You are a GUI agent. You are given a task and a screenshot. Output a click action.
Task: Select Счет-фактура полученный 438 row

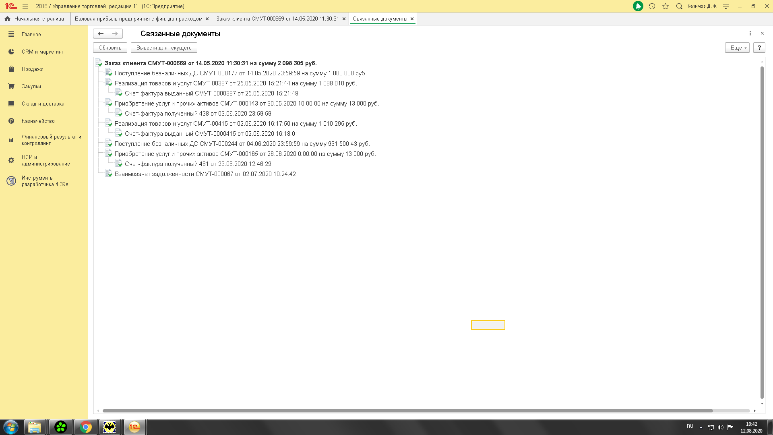click(198, 114)
